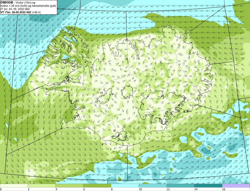Click the 8–10 m/s light cyan legend swatch
Viewport: 250px width, 191px height.
pyautogui.click(x=125, y=185)
